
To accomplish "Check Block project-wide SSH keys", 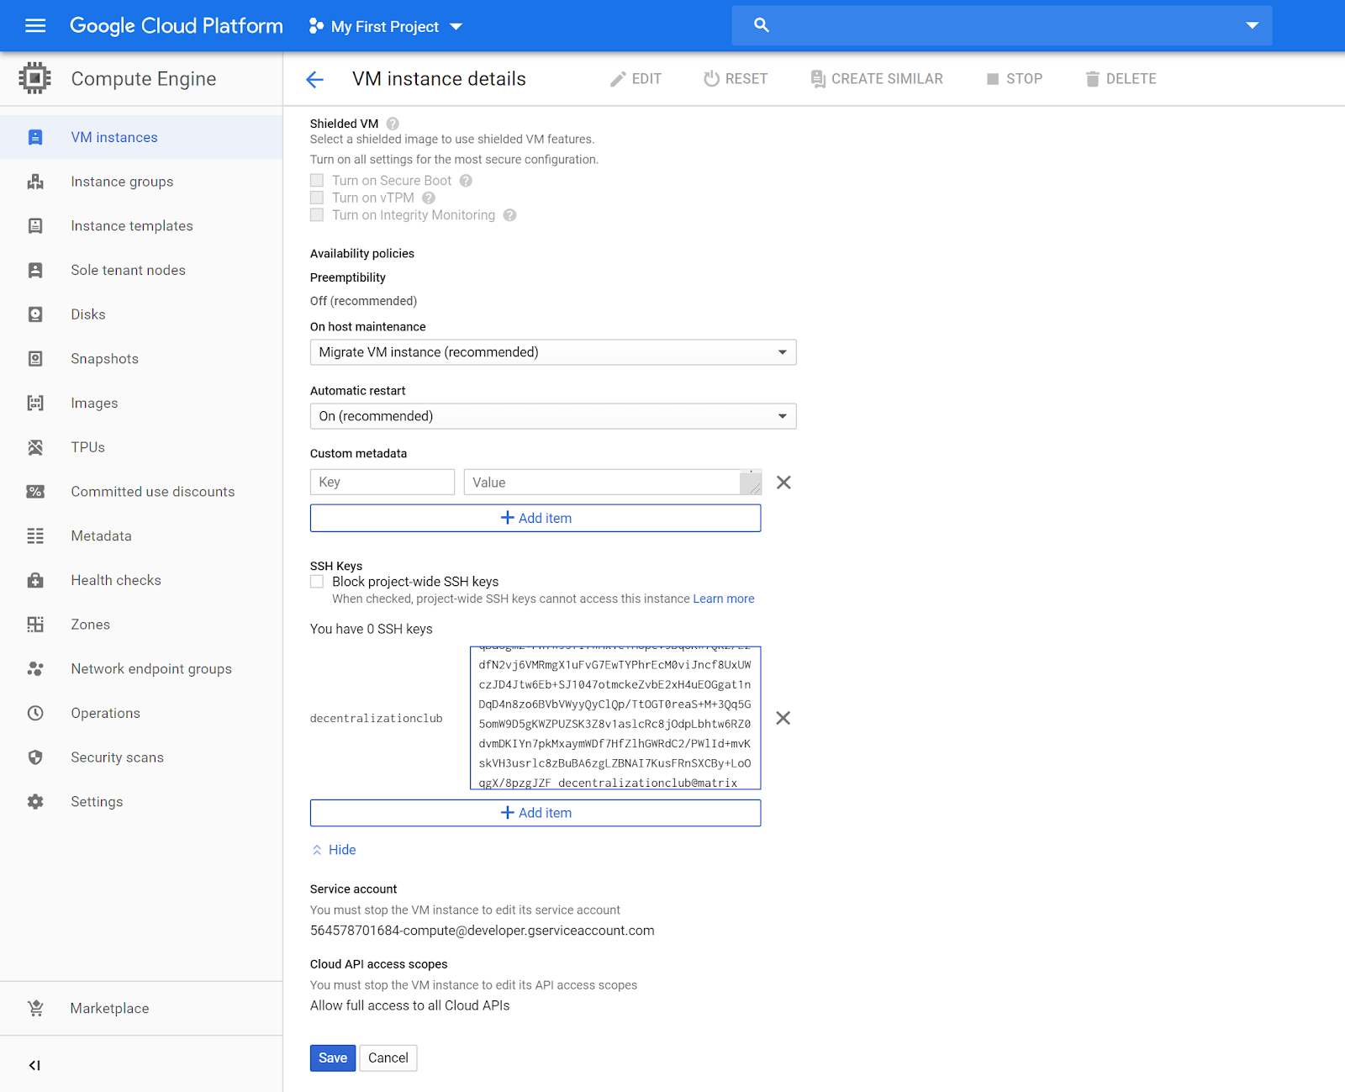I will pyautogui.click(x=317, y=582).
